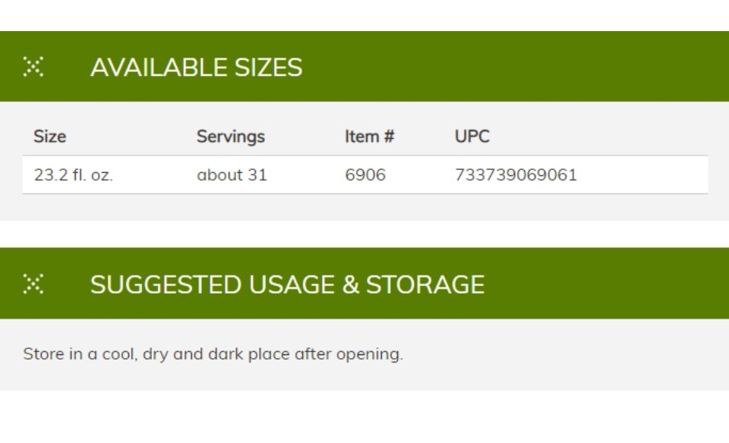Image resolution: width=729 pixels, height=443 pixels.
Task: Click the white gap between the two sections
Action: point(364,234)
